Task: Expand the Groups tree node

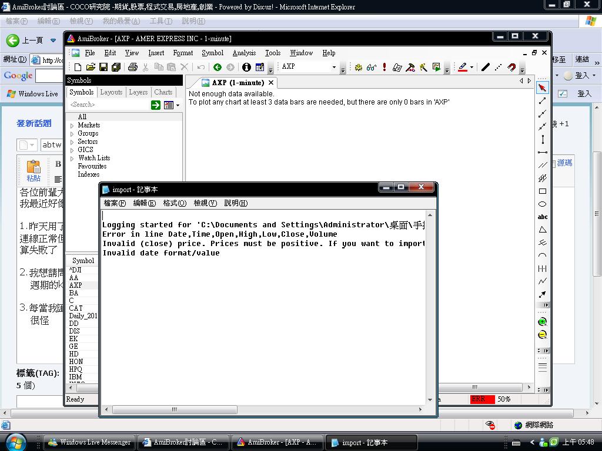Action: (x=72, y=134)
